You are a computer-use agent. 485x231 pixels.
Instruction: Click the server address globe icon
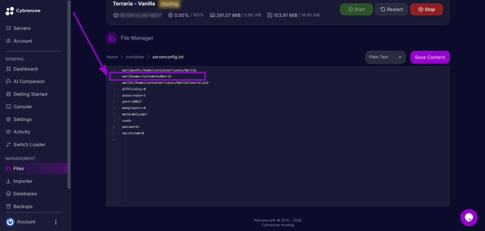(116, 15)
